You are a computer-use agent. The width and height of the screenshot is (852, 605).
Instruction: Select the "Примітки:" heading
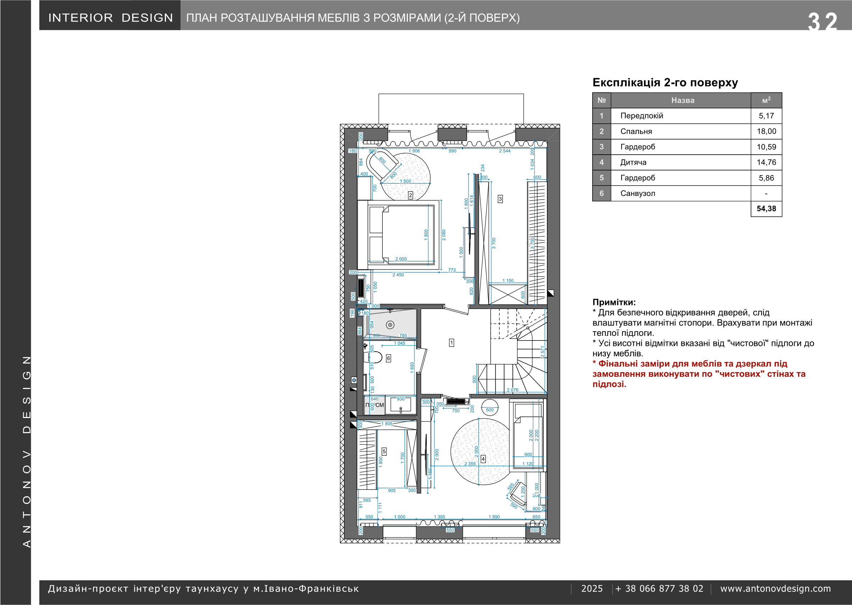pyautogui.click(x=614, y=302)
